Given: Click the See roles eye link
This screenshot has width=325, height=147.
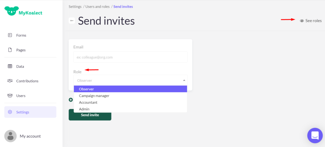Looking at the screenshot, I should click(311, 21).
